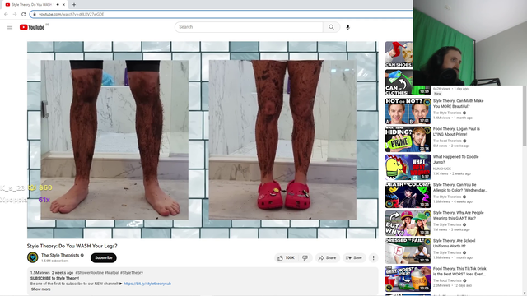Open the DEATH by COLOR thumbnail

pos(408,195)
